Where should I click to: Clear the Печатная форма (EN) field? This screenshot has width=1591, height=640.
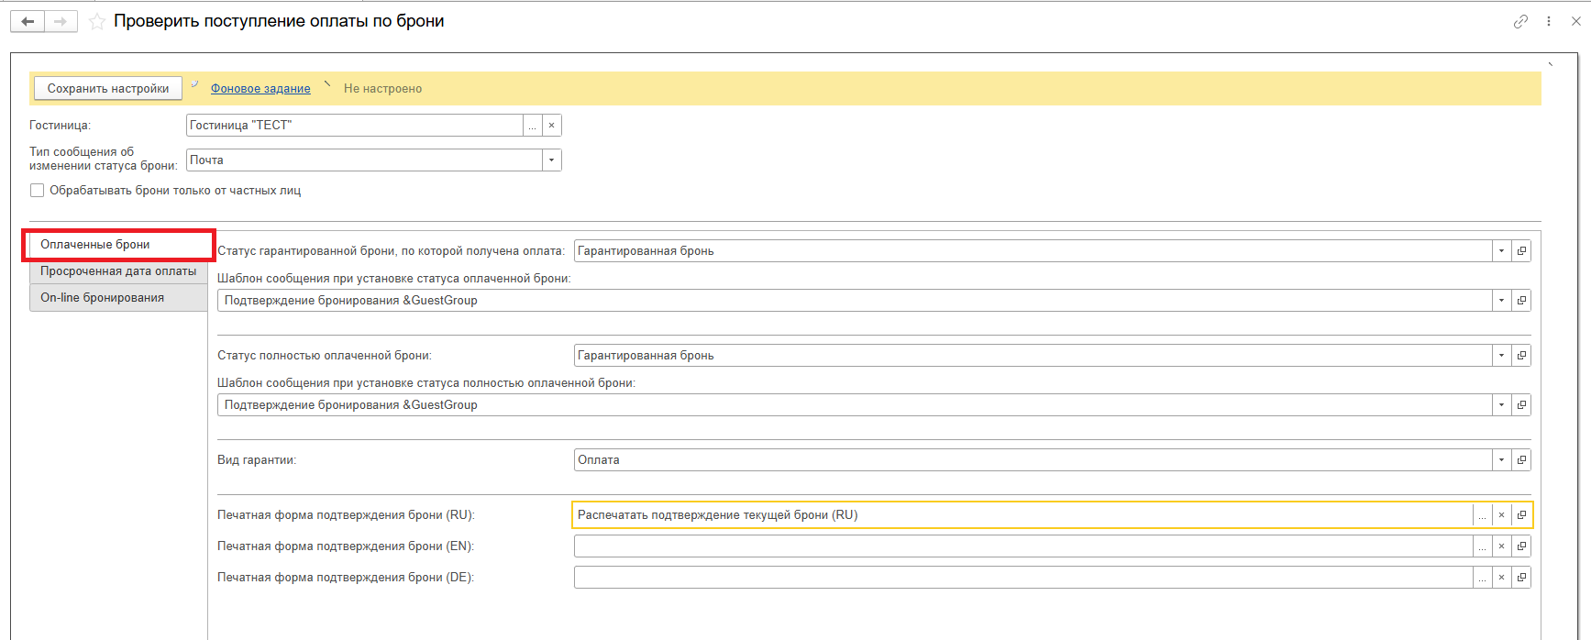pyautogui.click(x=1501, y=546)
